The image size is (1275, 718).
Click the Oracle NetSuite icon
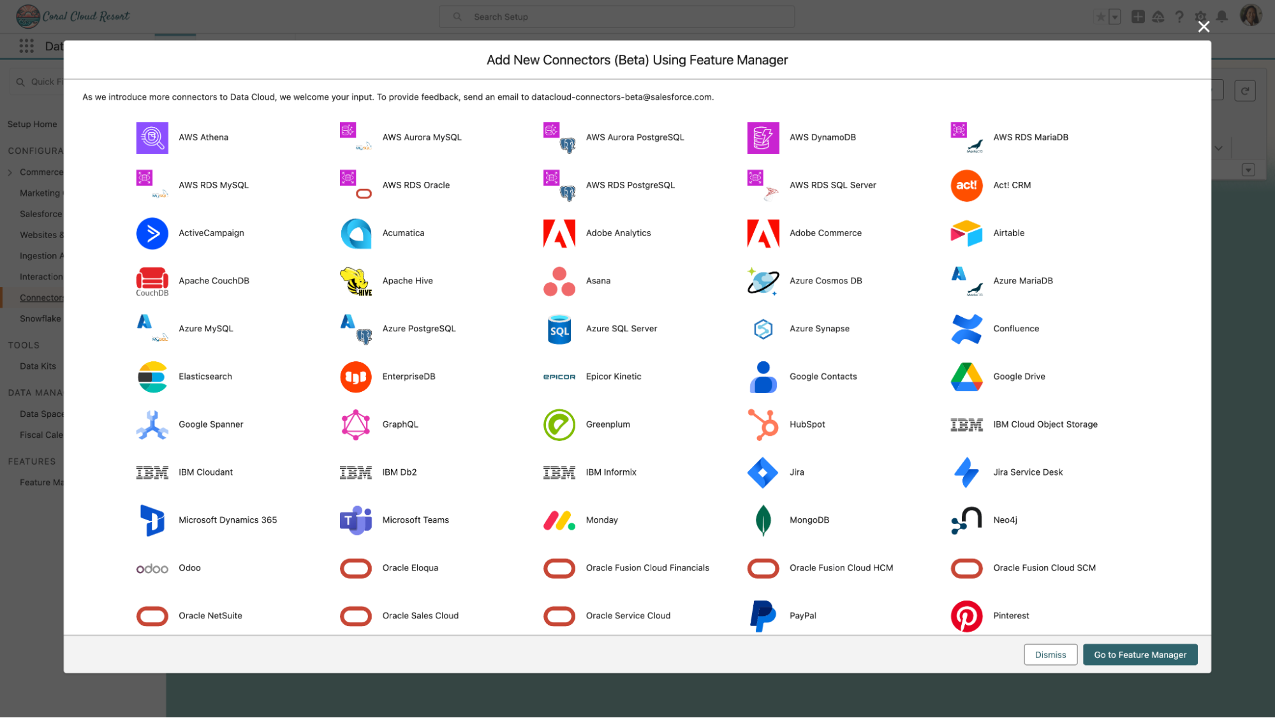click(152, 616)
